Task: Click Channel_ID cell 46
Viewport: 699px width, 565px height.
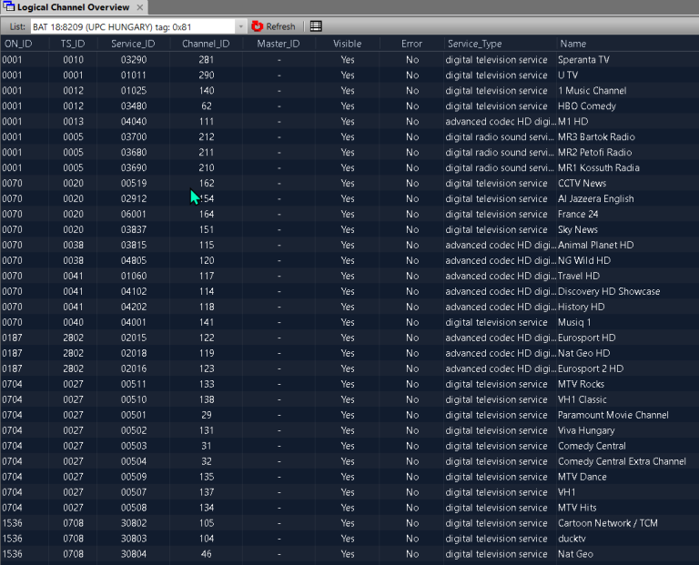Action: tap(206, 554)
